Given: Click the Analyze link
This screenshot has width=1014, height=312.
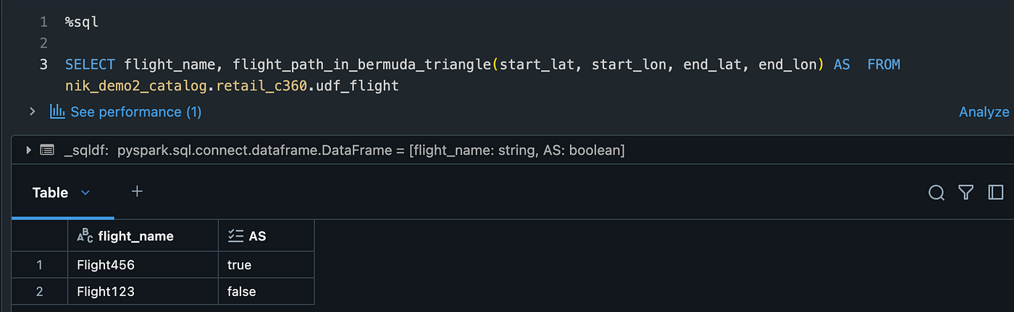Looking at the screenshot, I should pyautogui.click(x=984, y=112).
